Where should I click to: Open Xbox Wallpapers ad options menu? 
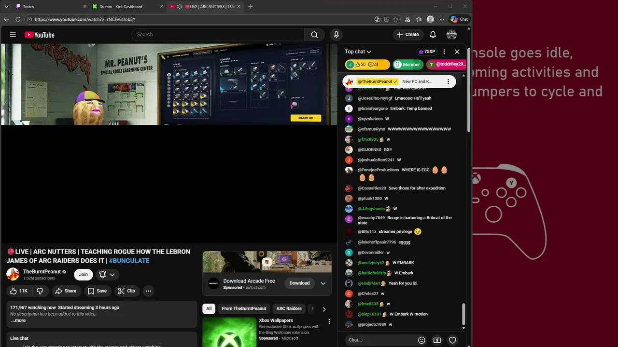[x=329, y=321]
